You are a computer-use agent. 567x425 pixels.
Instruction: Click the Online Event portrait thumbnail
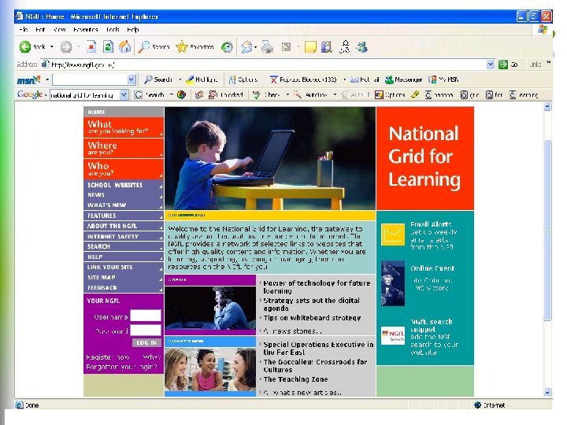(x=393, y=283)
